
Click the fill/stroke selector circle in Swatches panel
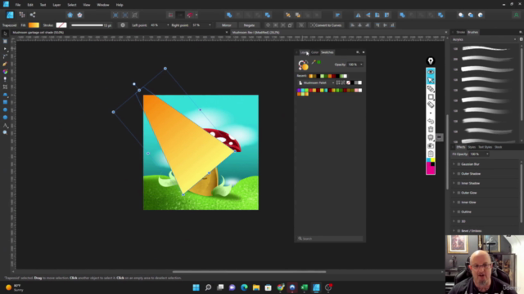304,65
